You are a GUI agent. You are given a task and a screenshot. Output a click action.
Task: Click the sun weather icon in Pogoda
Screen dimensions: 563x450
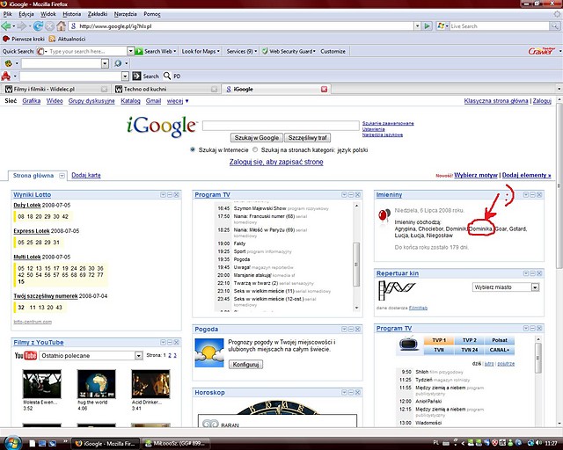tap(209, 352)
